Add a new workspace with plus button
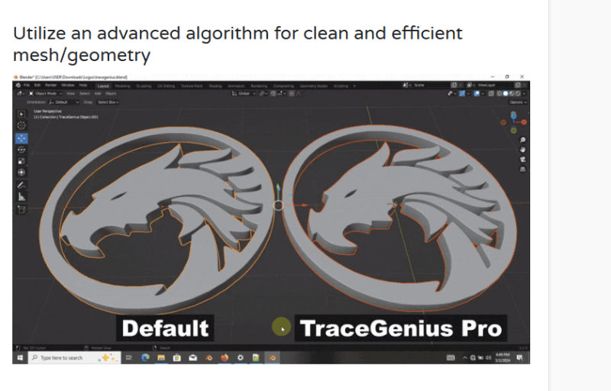The image size is (611, 391). (354, 86)
